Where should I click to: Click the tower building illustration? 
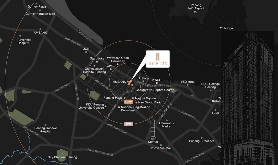pyautogui.click(x=247, y=98)
